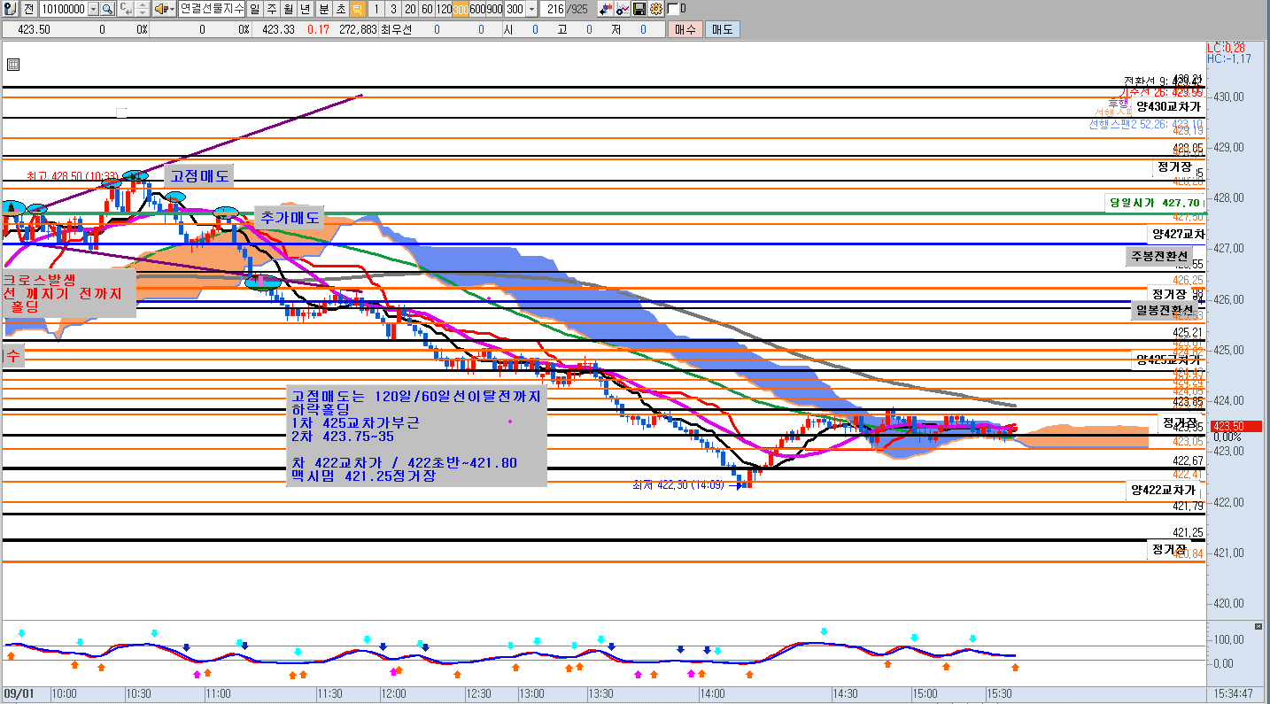
Task: Open the data grid table icon
Action: click(13, 65)
